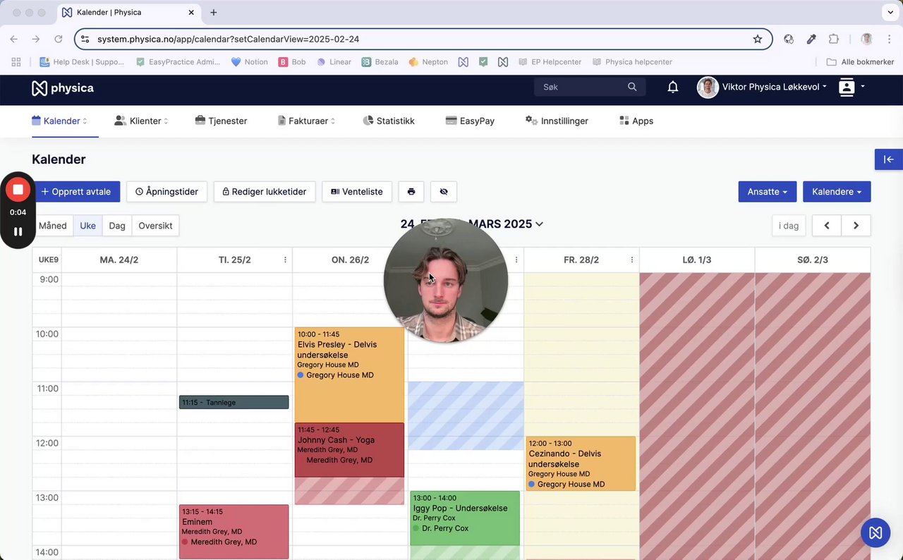Go to Tjenester page
Viewport: 903px width, 560px height.
[222, 121]
